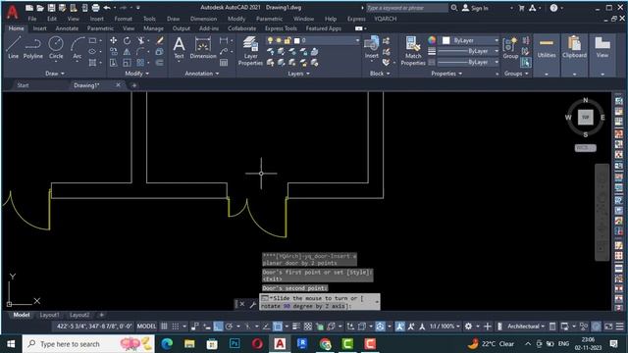
Task: Open Layer Properties manager
Action: click(x=250, y=50)
